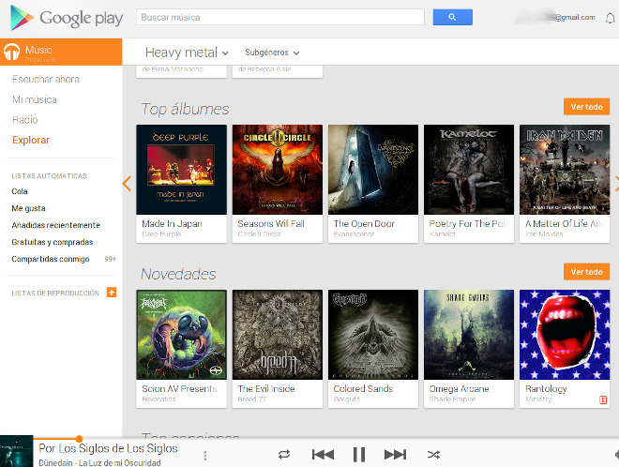Open the Iron Maiden album cover
The width and height of the screenshot is (619, 467).
(x=565, y=170)
